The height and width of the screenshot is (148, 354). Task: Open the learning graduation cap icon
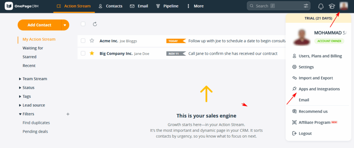pos(332,6)
